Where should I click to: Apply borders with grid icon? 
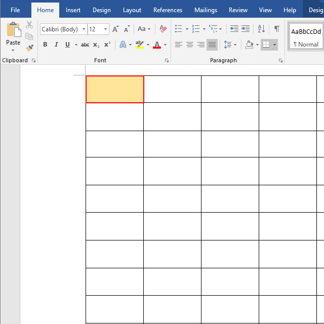point(266,45)
